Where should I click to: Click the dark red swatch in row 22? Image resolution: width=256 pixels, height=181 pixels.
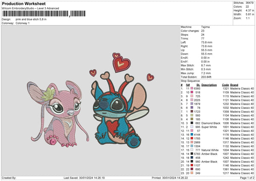(x=192, y=169)
